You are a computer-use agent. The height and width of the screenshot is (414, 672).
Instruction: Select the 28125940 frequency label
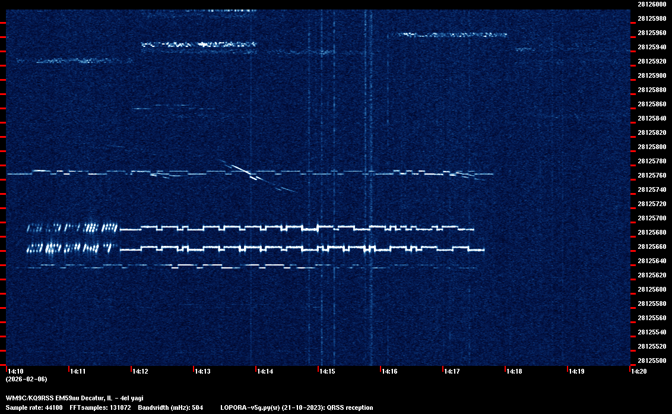coord(651,47)
